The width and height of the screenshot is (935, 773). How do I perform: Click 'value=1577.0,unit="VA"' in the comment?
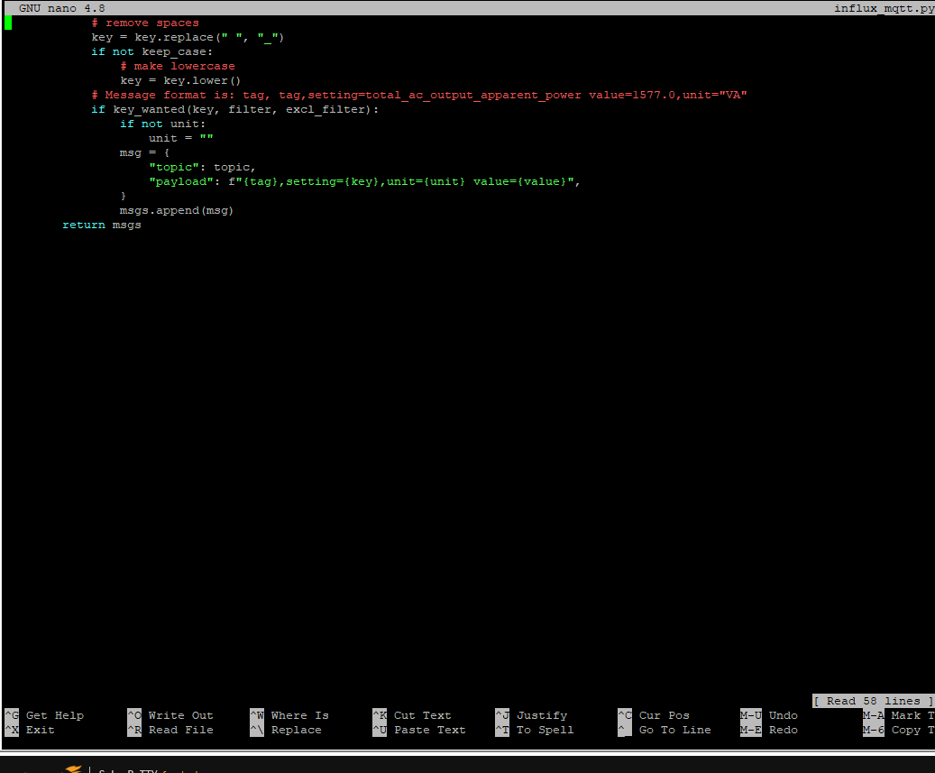[x=668, y=95]
